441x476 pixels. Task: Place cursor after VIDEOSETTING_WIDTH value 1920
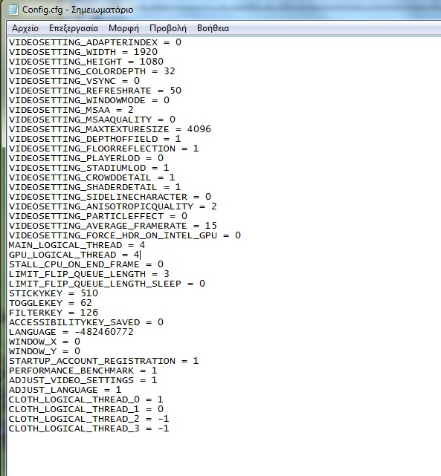(158, 52)
